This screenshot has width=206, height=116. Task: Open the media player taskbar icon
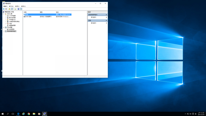coord(39,114)
